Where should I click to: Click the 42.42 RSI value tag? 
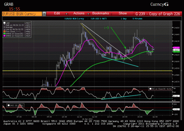tap(176, 96)
